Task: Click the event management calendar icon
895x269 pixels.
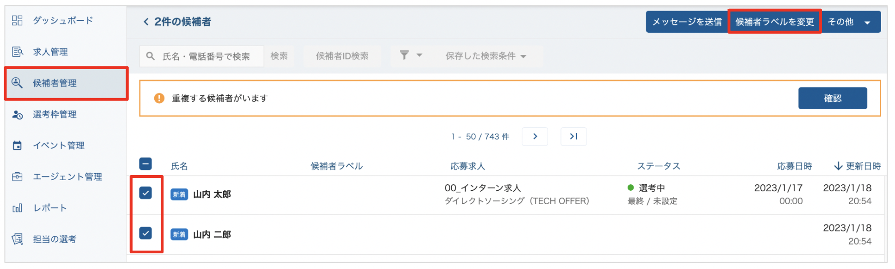Action: (x=17, y=146)
